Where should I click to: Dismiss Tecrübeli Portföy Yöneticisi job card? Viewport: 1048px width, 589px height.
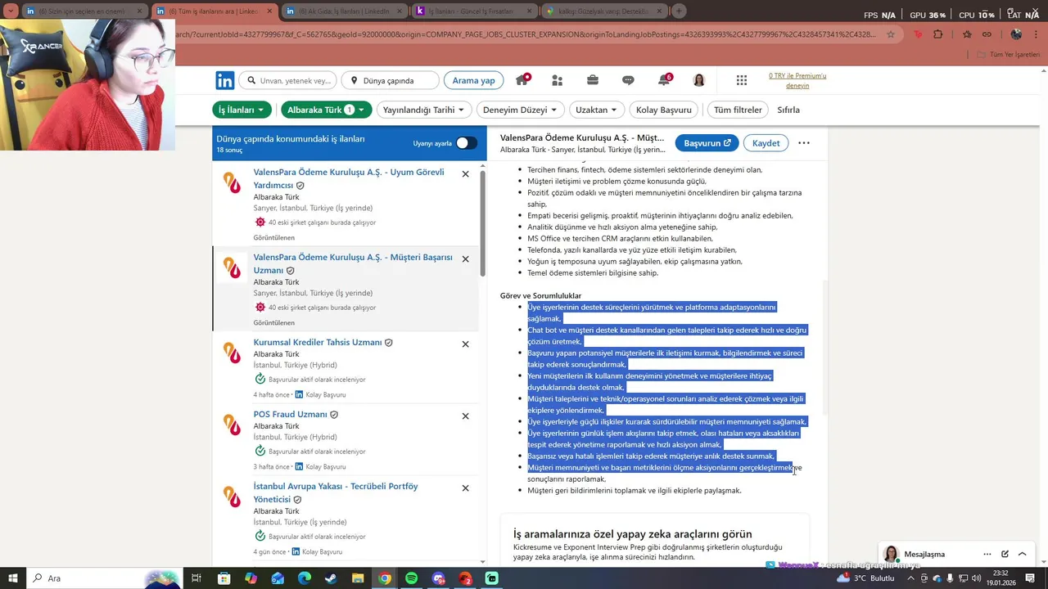(465, 488)
